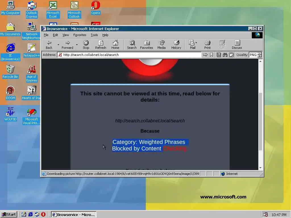Stop the page loading
This screenshot has width=291, height=218.
tap(86, 45)
